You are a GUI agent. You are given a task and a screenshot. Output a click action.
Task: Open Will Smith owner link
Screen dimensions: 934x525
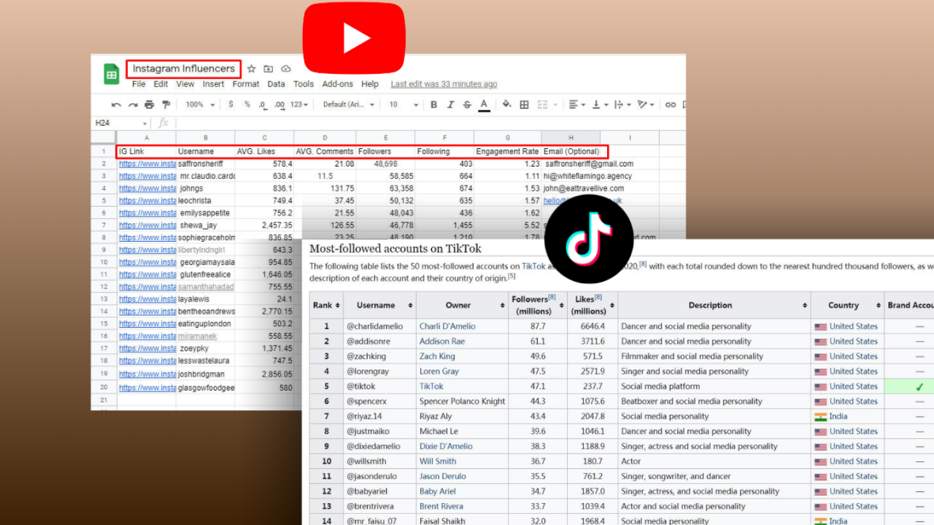click(438, 461)
